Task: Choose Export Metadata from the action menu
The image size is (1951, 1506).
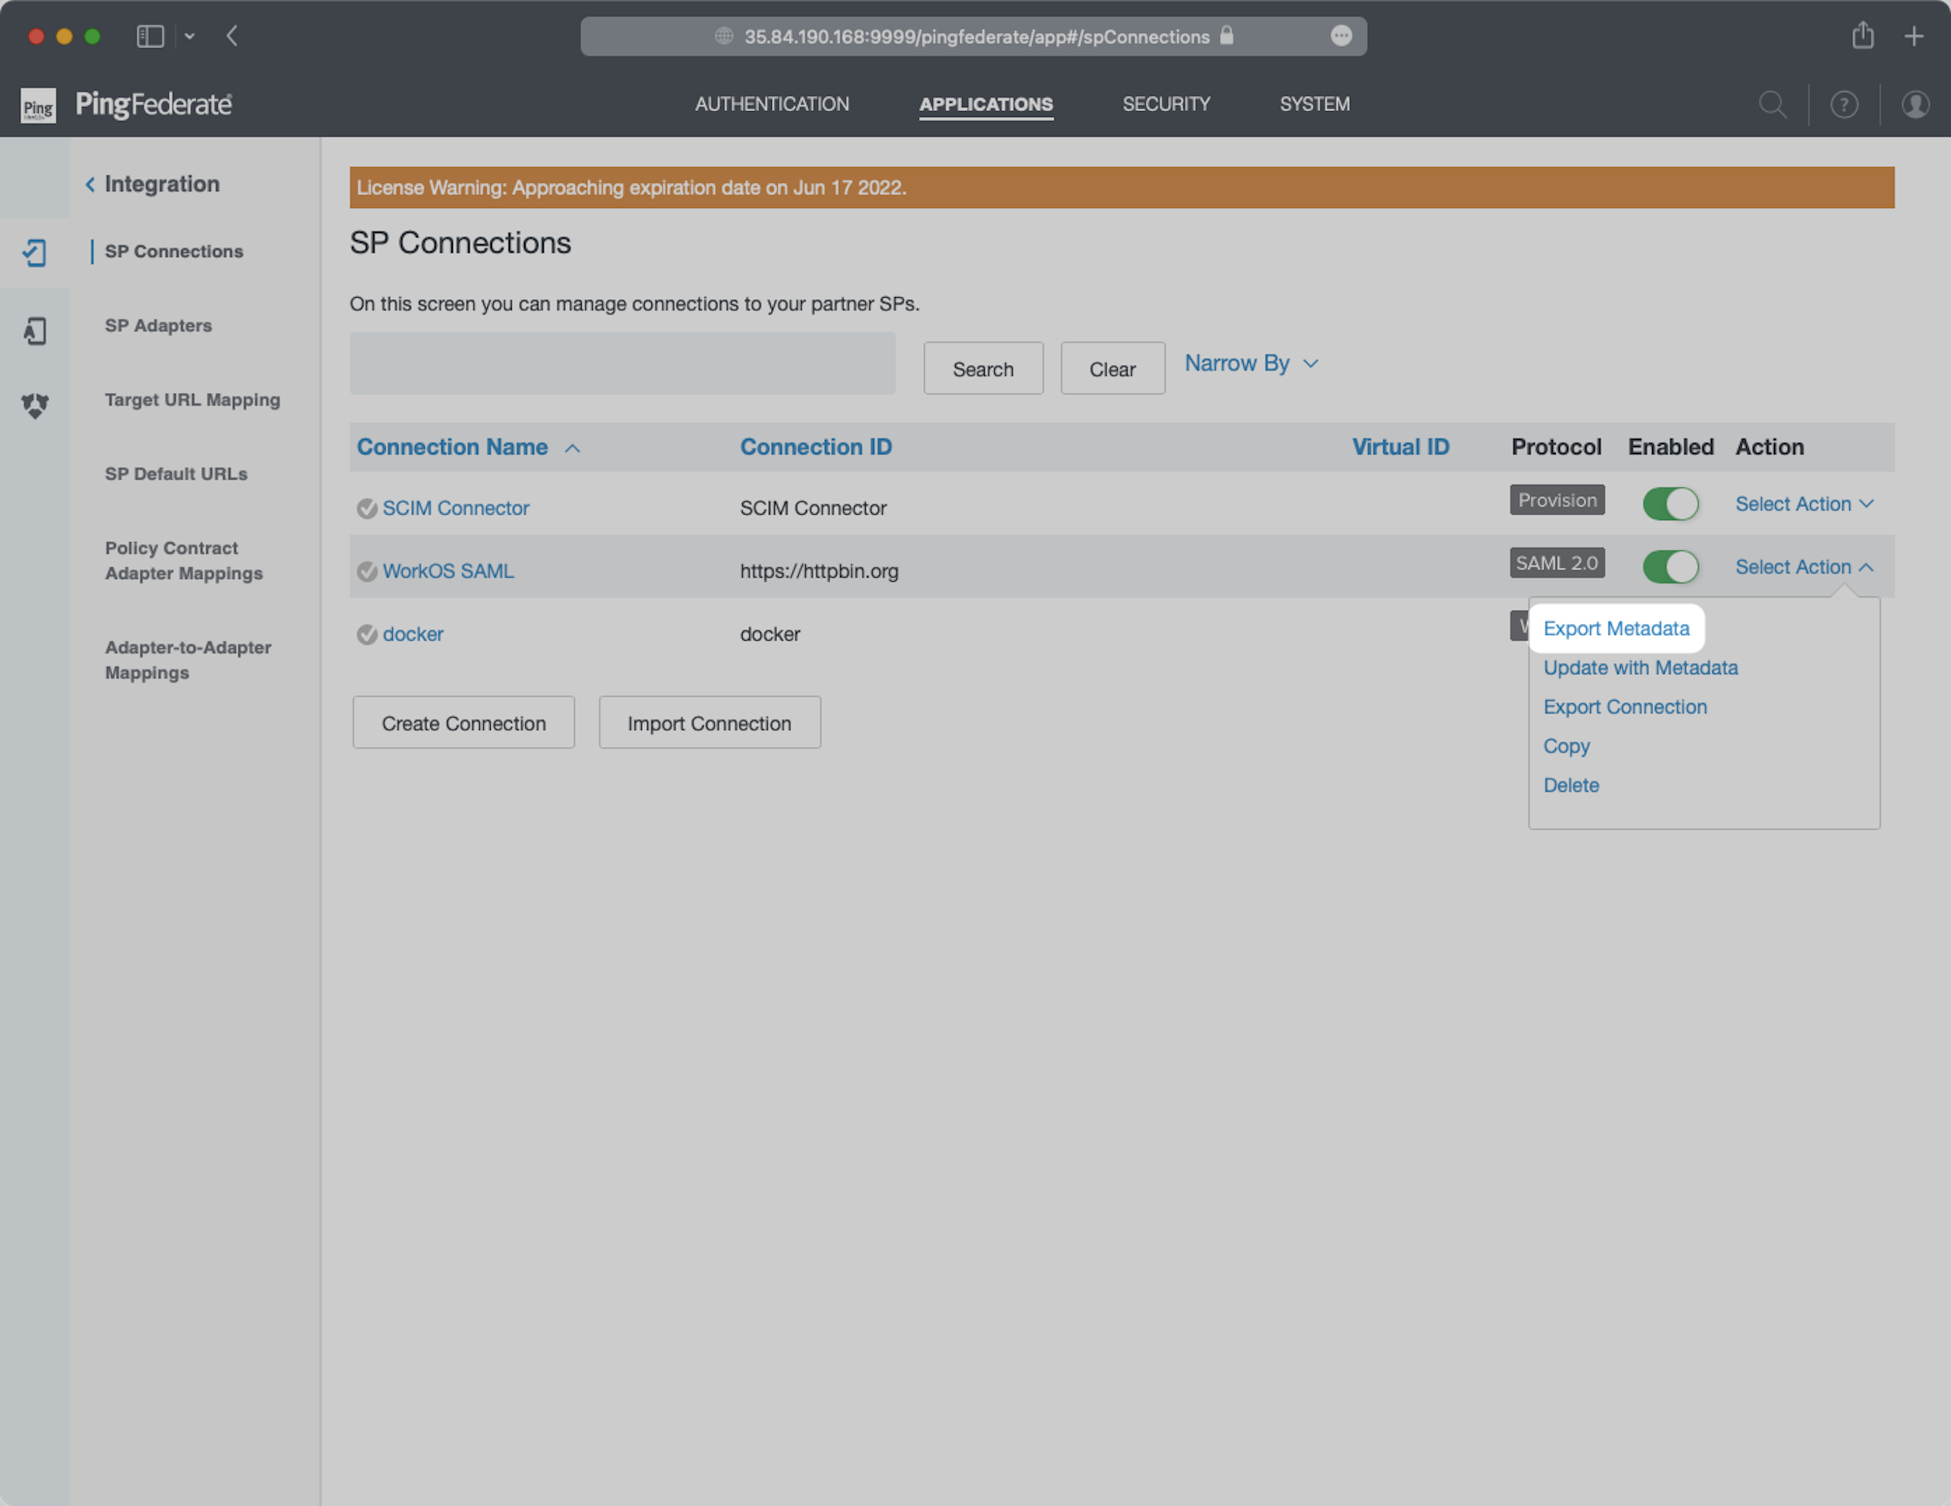Action: pyautogui.click(x=1615, y=628)
